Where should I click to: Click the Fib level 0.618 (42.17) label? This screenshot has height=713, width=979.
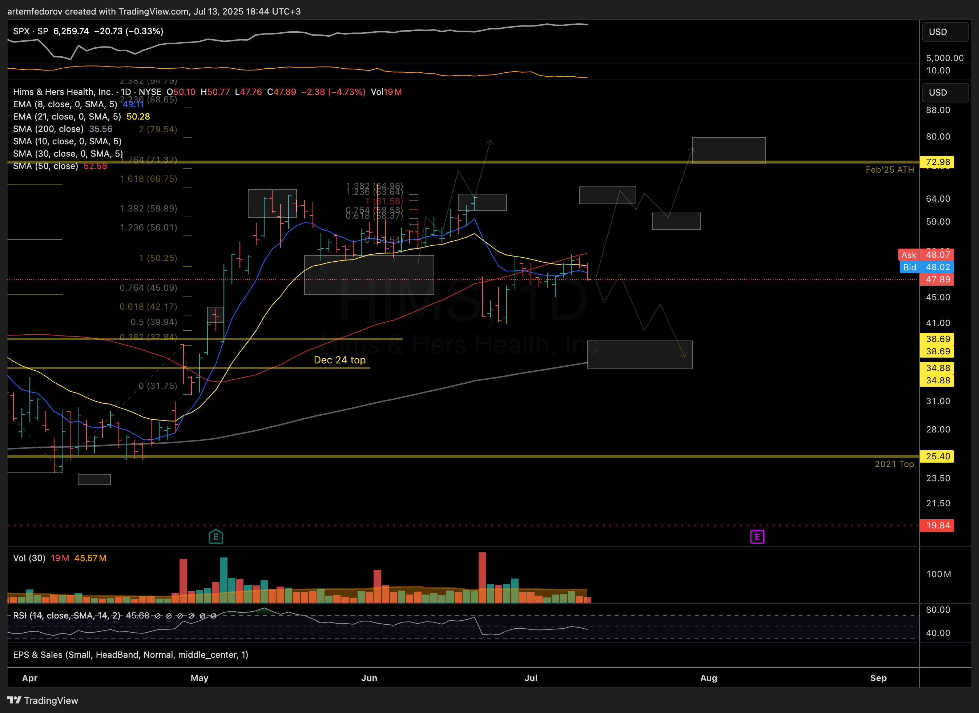[x=149, y=307]
